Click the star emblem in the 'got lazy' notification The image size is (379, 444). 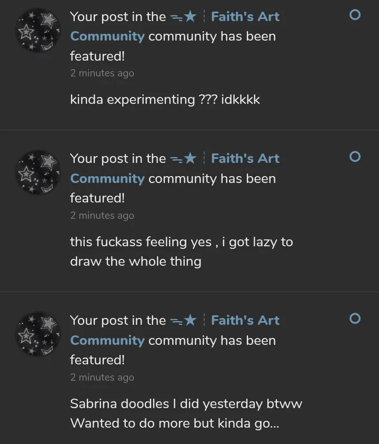(x=184, y=159)
